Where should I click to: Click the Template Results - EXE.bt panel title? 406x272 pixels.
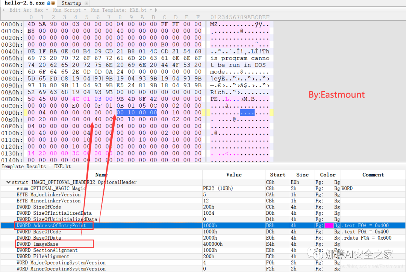click(36, 167)
